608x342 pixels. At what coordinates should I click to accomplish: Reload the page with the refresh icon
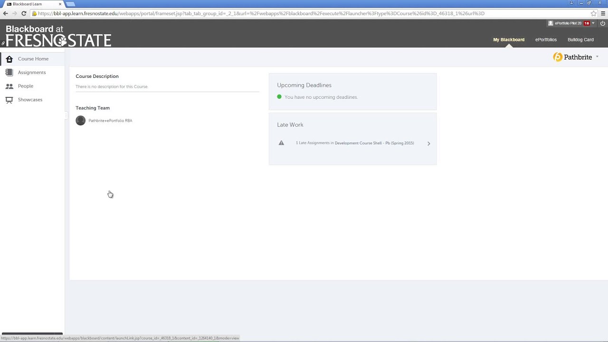(x=24, y=13)
